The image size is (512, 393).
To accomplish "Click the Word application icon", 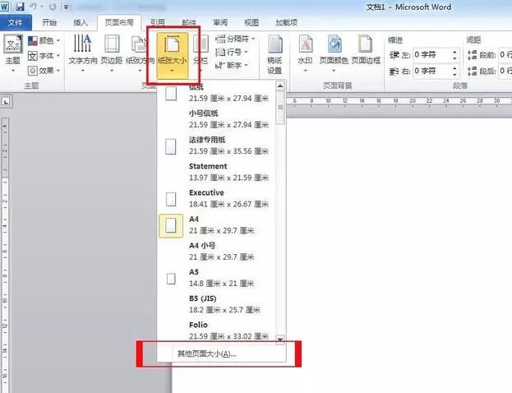I will (x=5, y=7).
